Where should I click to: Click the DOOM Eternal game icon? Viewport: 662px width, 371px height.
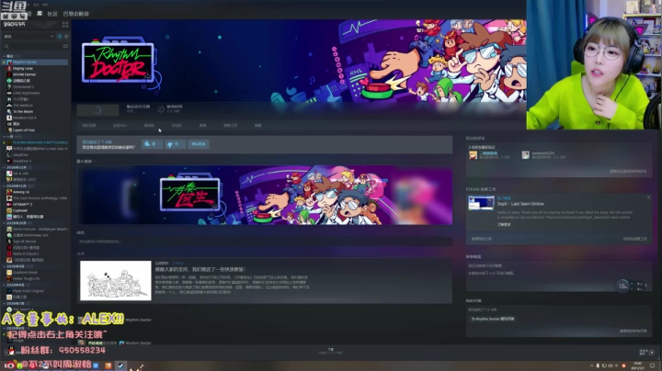pos(9,74)
